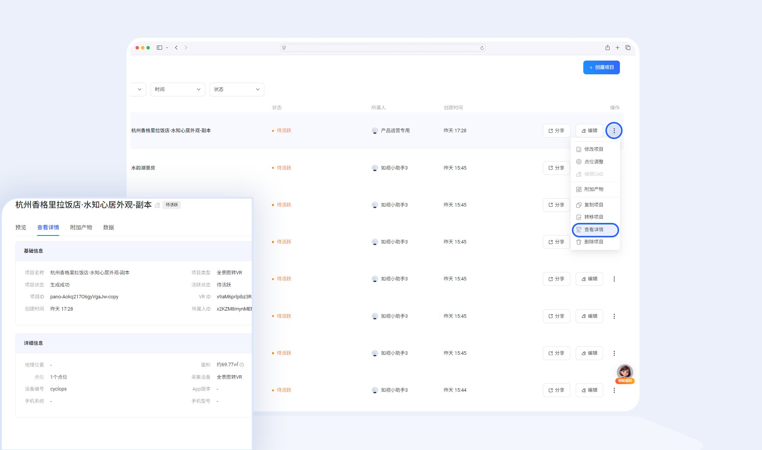Image resolution: width=762 pixels, height=450 pixels.
Task: Click the browser address bar field
Action: [x=383, y=48]
